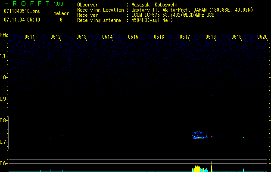Screen dimensions: 271x172
Task: Click the 0.8 kHz axis label
Action: (3, 120)
